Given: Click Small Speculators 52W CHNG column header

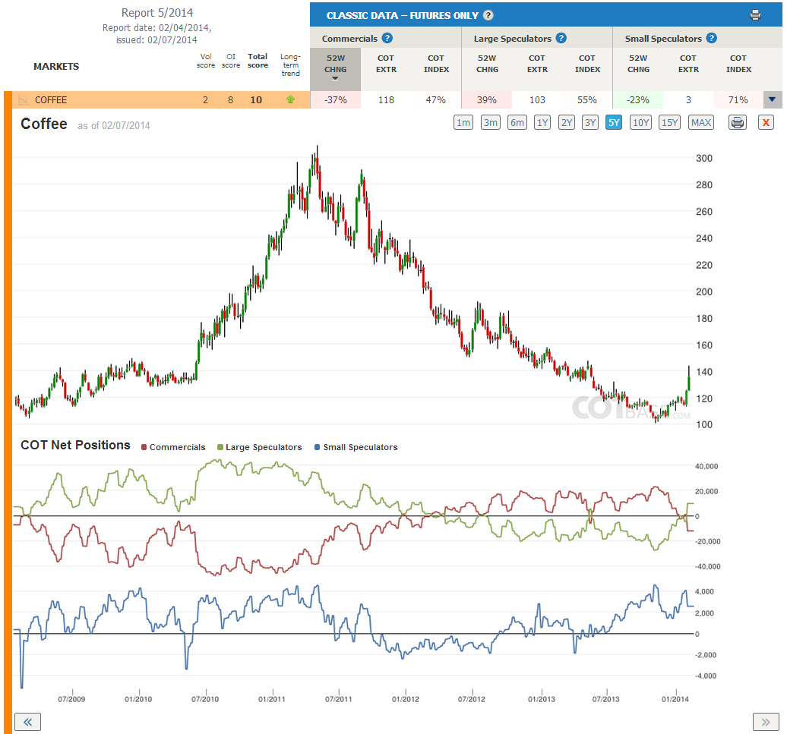Looking at the screenshot, I should point(638,64).
